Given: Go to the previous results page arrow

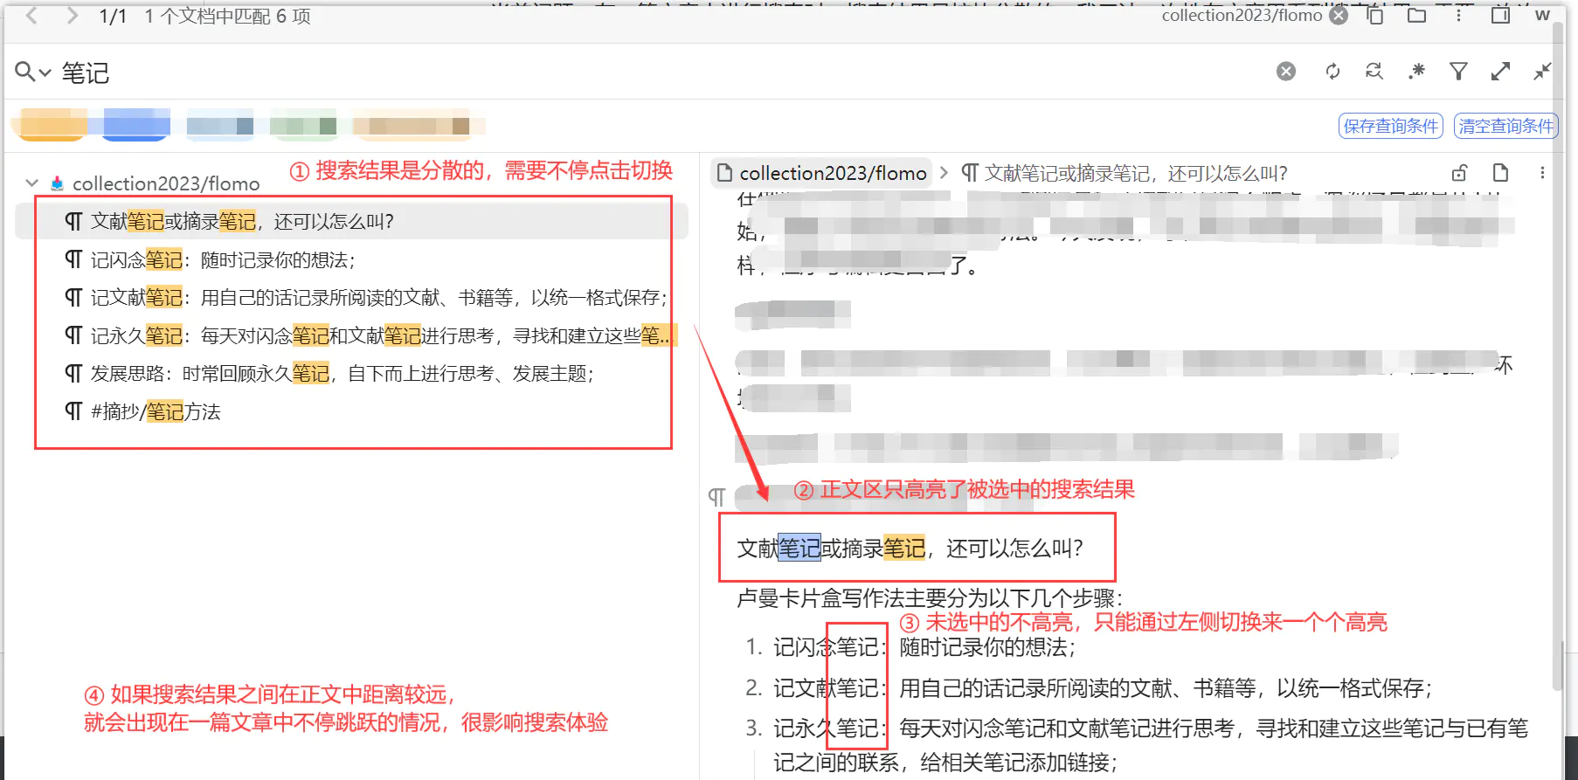Looking at the screenshot, I should point(31,16).
